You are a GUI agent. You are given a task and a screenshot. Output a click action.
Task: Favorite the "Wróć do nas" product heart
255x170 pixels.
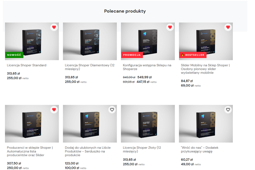228,109
